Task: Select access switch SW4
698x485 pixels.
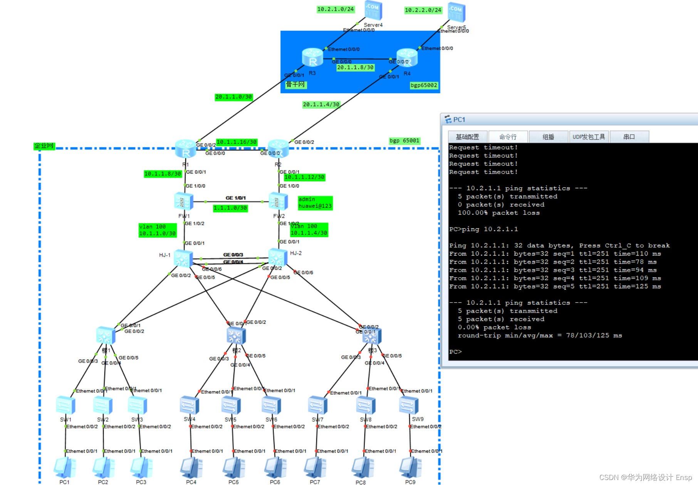Action: click(x=190, y=405)
